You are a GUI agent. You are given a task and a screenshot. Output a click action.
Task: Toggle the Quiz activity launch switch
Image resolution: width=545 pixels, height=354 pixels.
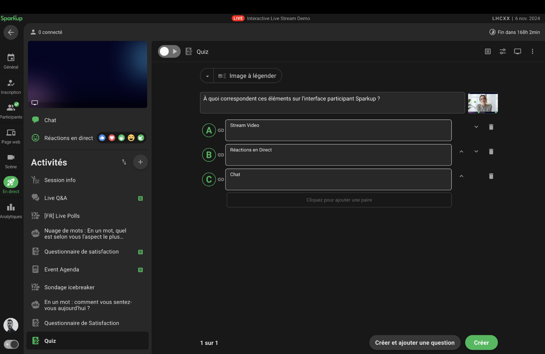coord(169,52)
